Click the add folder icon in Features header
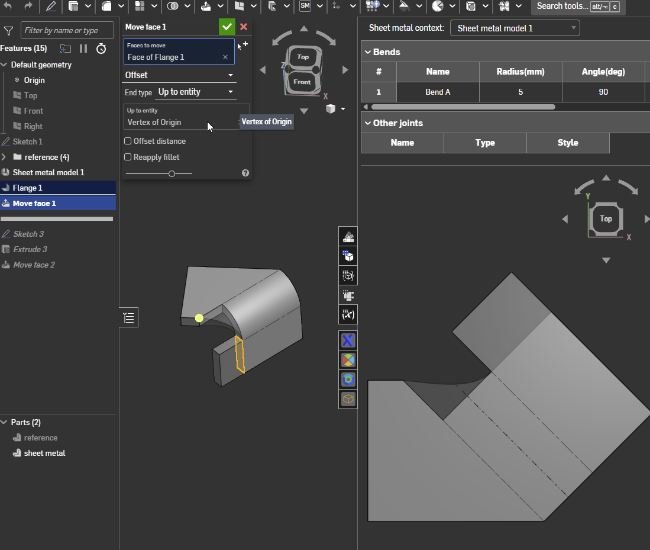 click(65, 49)
